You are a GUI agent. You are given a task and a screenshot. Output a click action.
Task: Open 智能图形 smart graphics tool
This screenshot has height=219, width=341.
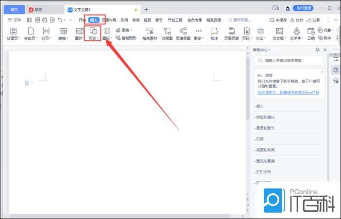click(x=126, y=38)
